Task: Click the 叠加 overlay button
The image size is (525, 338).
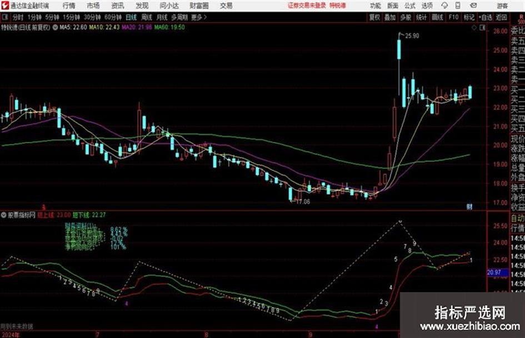Action: (390, 17)
